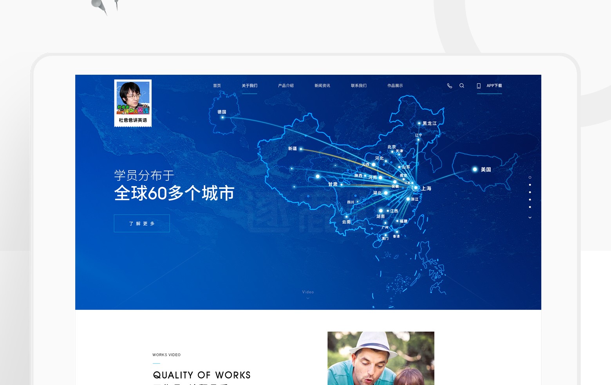Click the 美国 map marker
611x385 pixels.
(475, 169)
